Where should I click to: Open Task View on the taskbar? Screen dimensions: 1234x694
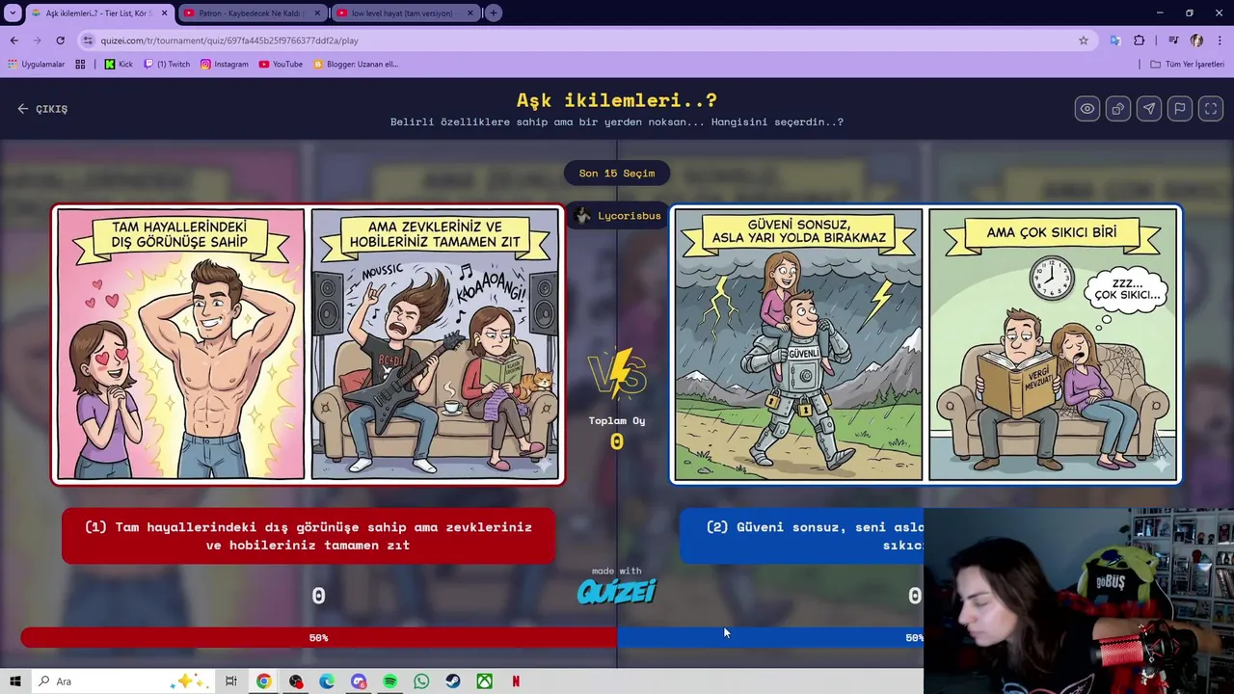coord(231,681)
